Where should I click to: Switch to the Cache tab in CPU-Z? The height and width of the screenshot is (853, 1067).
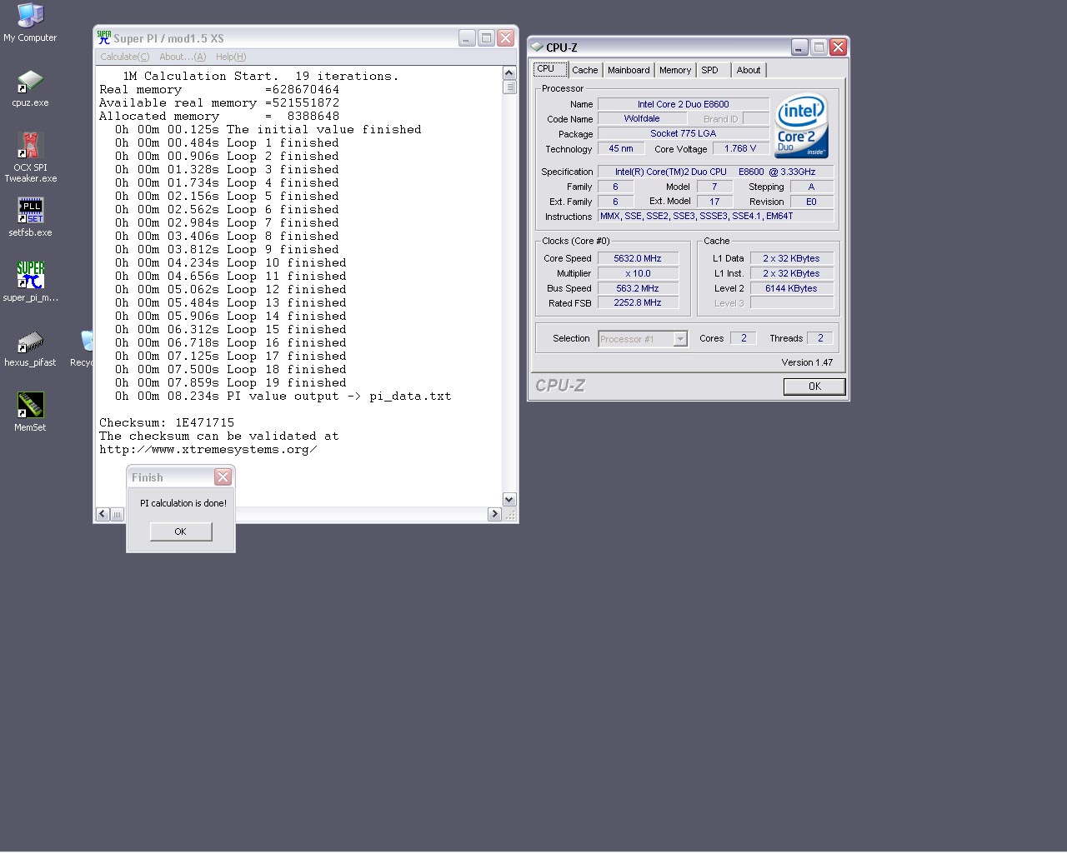[x=584, y=70]
